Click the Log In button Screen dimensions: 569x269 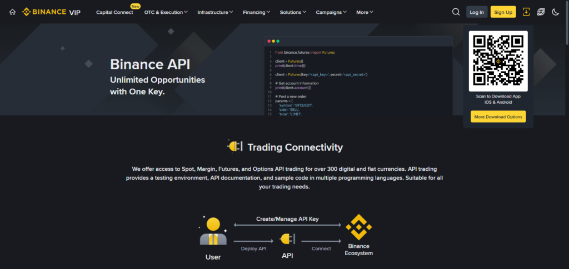[x=477, y=12]
